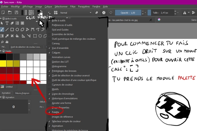Screen dimensions: 197x131
Task: Select the Bezier curve tool
Action: pos(33,29)
